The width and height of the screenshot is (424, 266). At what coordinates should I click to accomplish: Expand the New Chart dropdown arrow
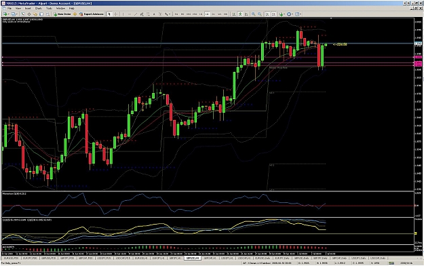pos(9,14)
